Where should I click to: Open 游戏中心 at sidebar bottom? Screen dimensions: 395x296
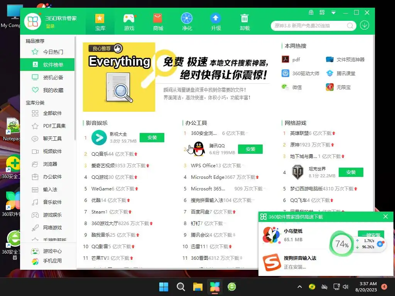tap(47, 251)
